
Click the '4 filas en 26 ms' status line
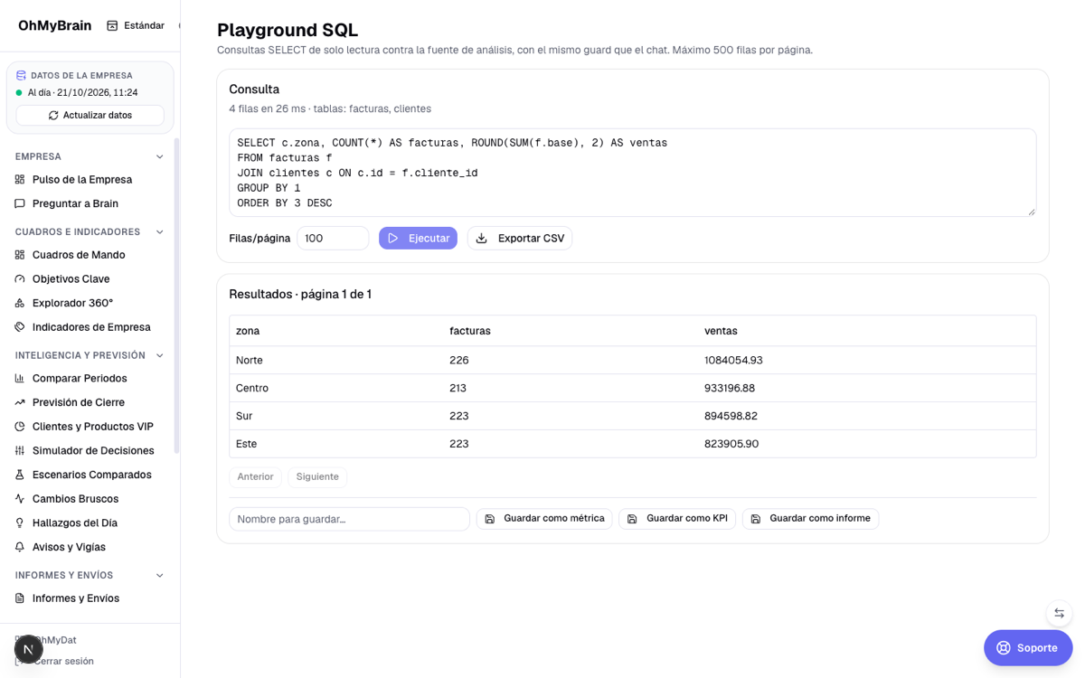[330, 109]
